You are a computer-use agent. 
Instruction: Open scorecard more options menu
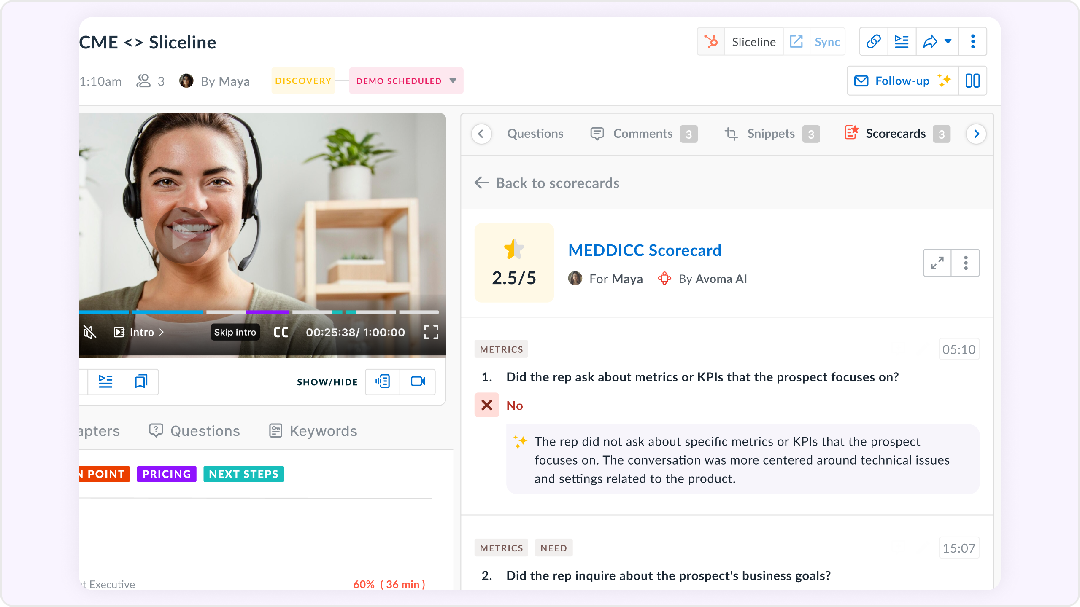[x=965, y=263]
